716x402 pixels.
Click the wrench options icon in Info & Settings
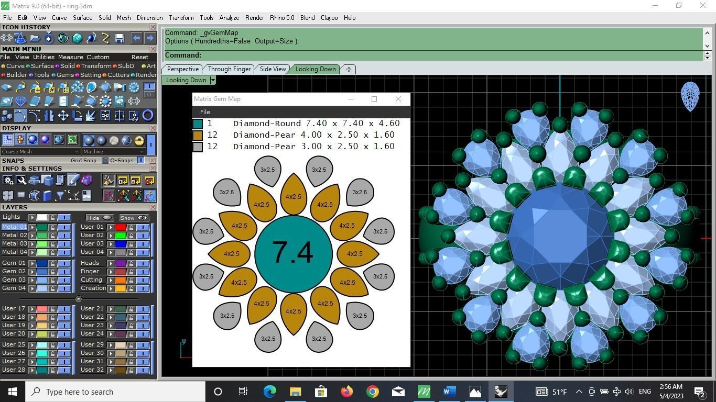[21, 181]
